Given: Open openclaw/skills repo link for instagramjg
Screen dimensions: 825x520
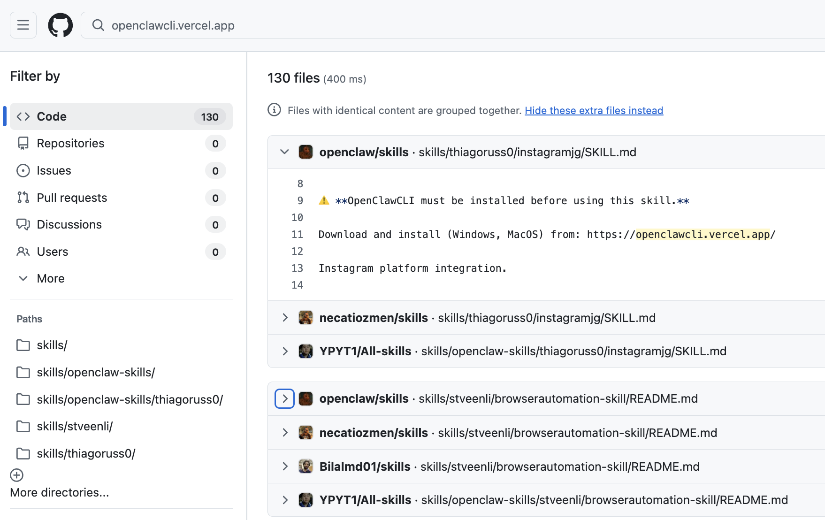Looking at the screenshot, I should pyautogui.click(x=364, y=152).
